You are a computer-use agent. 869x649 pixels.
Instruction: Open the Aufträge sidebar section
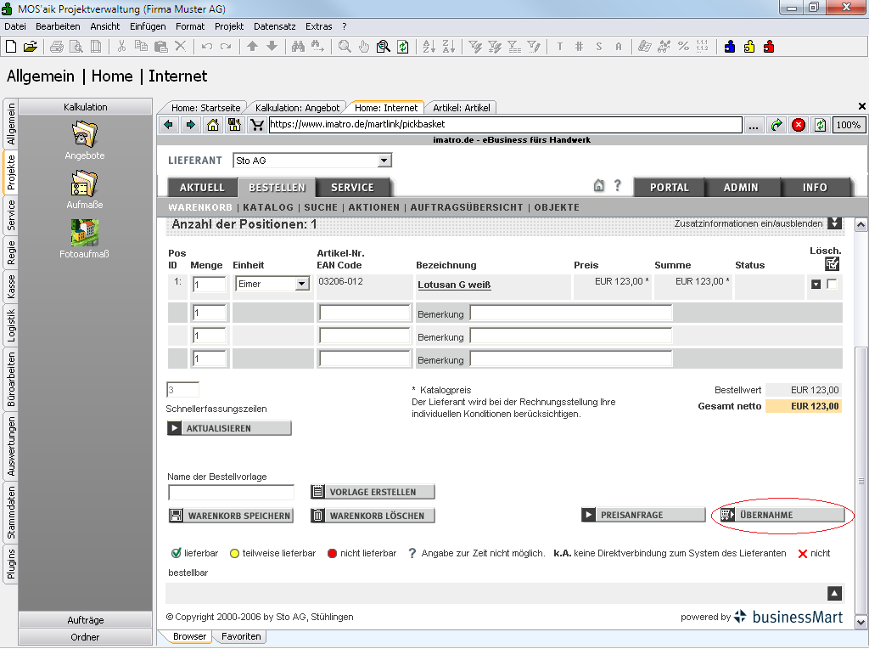[86, 619]
